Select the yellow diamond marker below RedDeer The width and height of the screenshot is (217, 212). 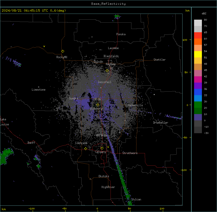point(107,71)
